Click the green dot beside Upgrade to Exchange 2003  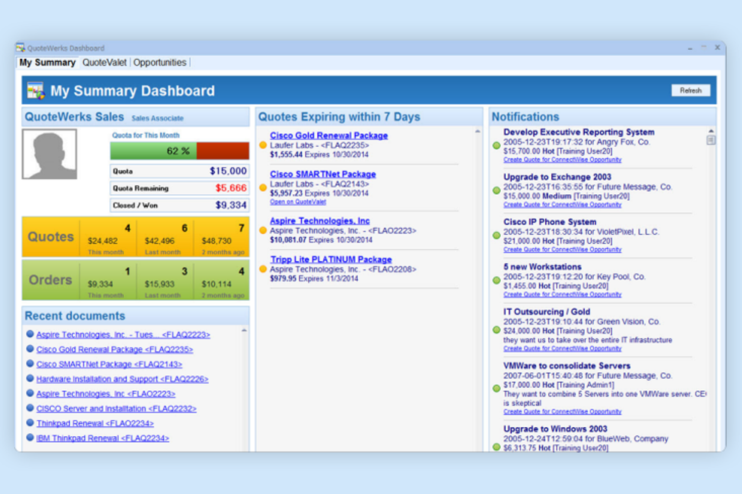pos(496,191)
